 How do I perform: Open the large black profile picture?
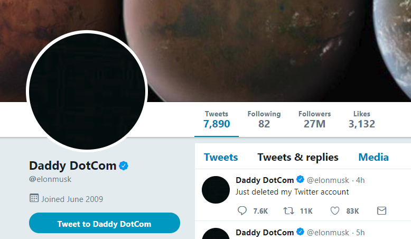click(x=87, y=91)
